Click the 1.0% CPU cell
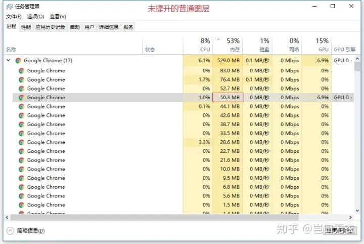The width and height of the screenshot is (364, 244). point(198,97)
